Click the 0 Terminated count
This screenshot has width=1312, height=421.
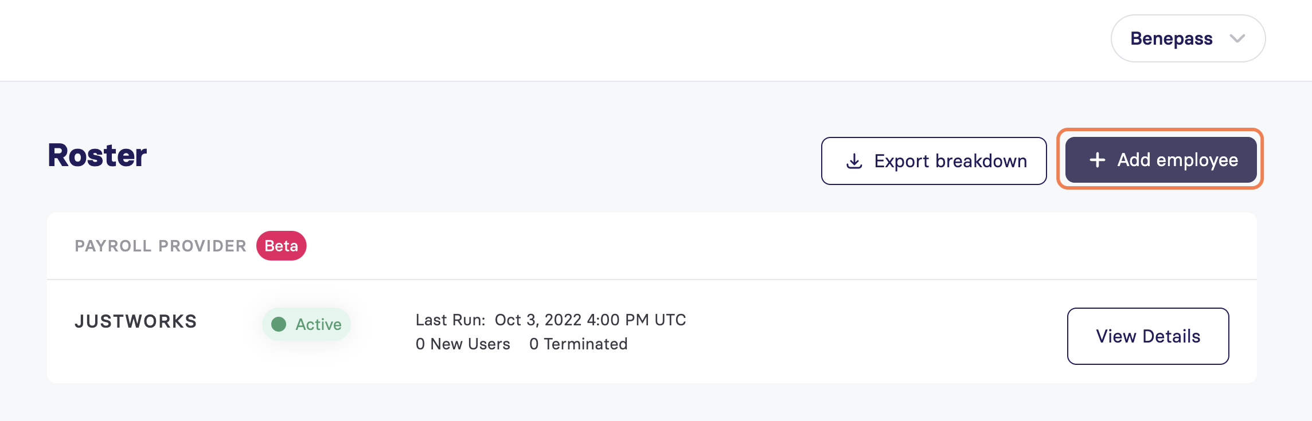click(578, 344)
